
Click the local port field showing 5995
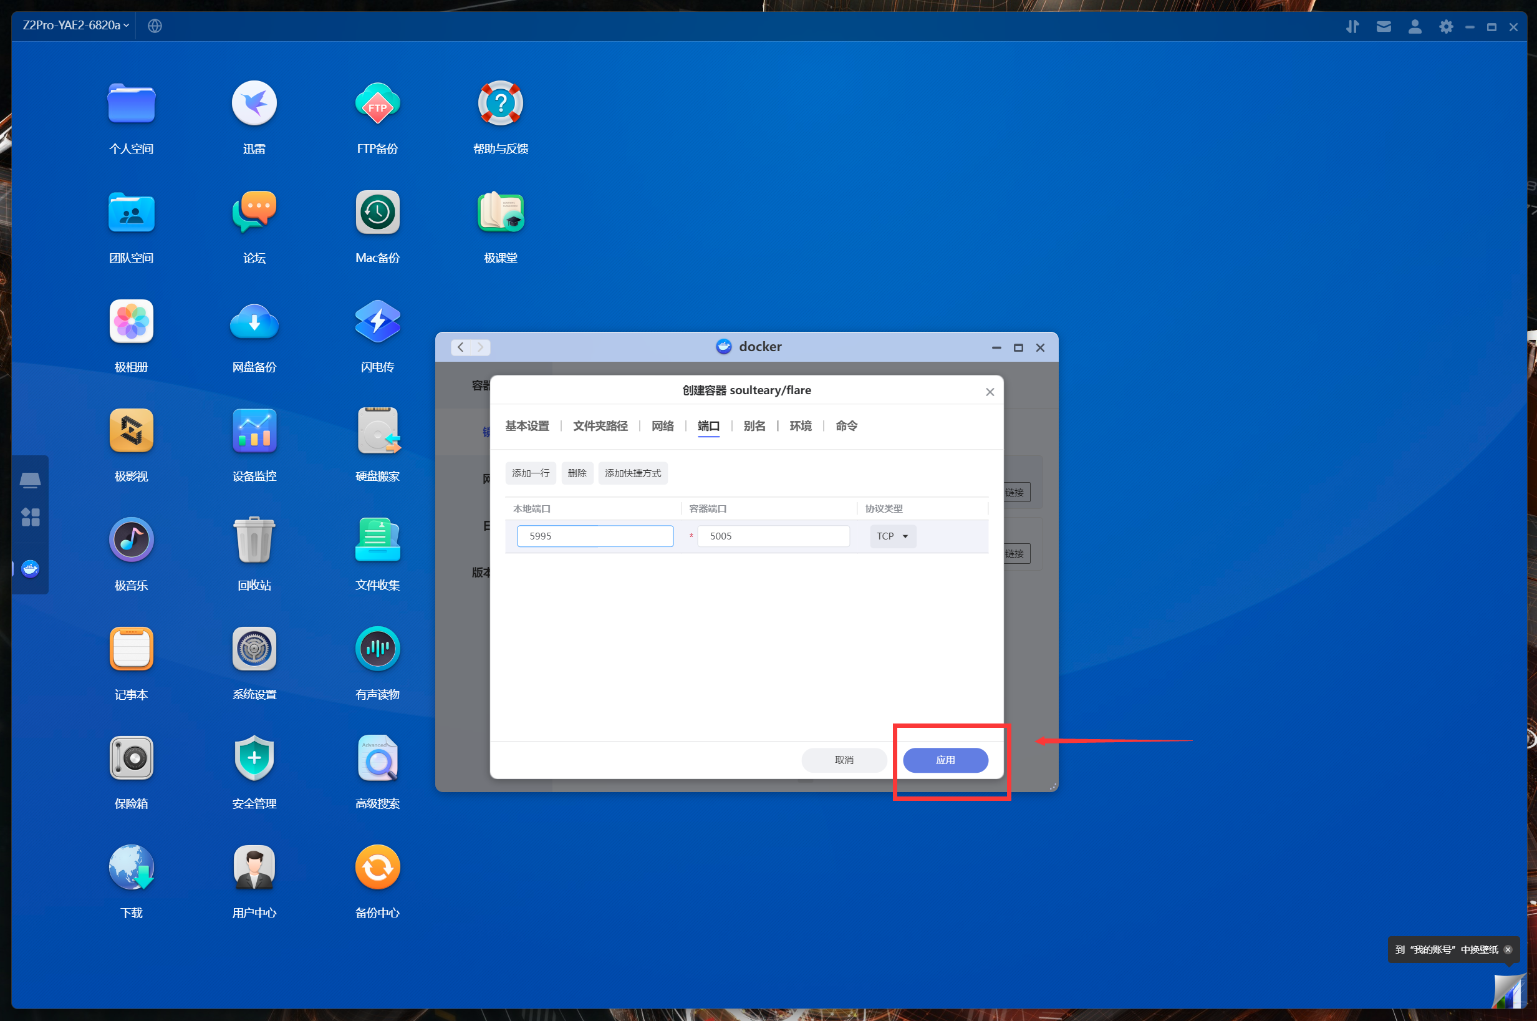594,536
